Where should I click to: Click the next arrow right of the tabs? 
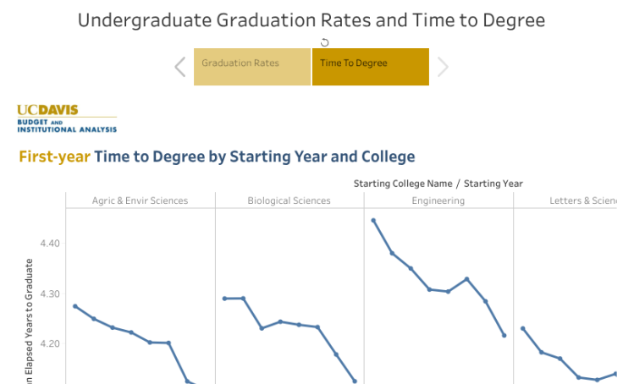443,67
